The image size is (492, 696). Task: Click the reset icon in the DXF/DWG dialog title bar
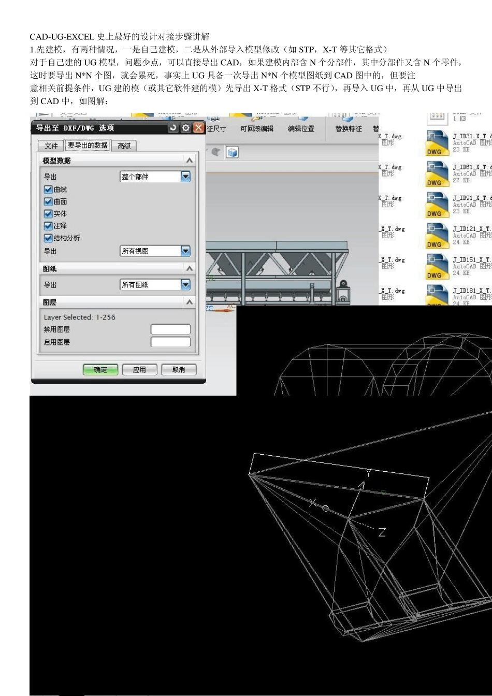coord(174,127)
